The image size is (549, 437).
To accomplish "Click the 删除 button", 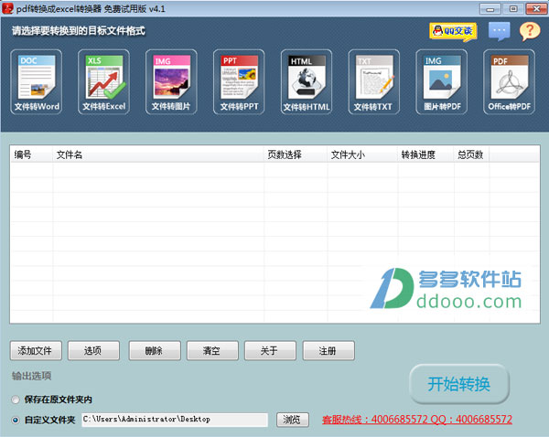I will coord(155,350).
